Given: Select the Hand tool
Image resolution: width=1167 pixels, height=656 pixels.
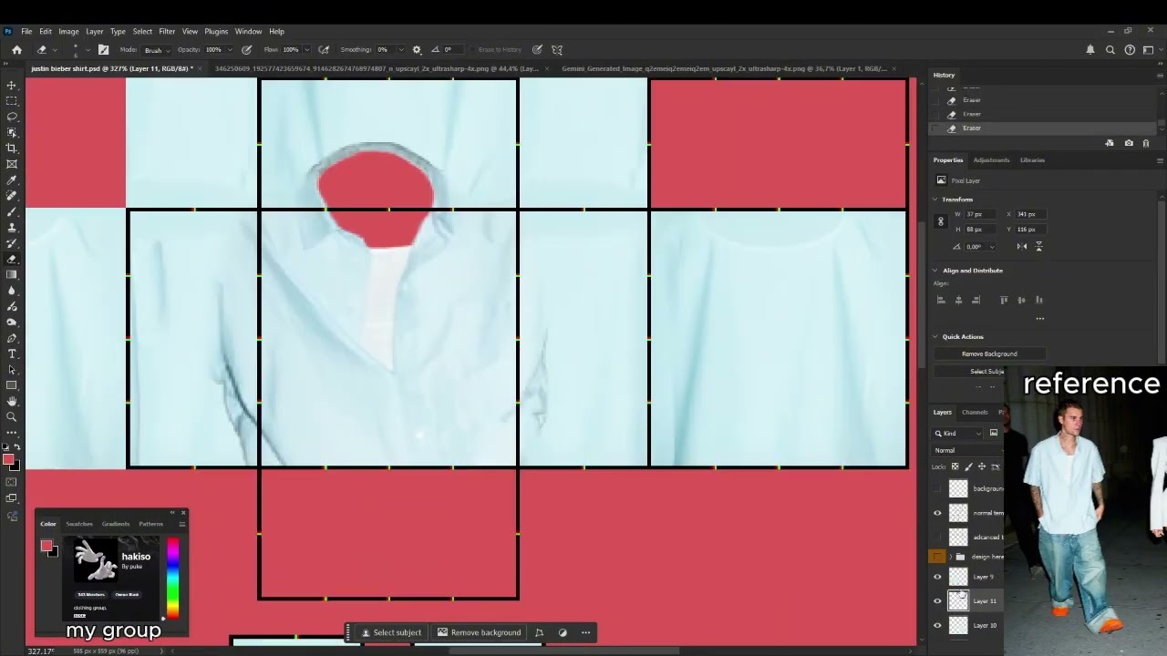Looking at the screenshot, I should (12, 401).
